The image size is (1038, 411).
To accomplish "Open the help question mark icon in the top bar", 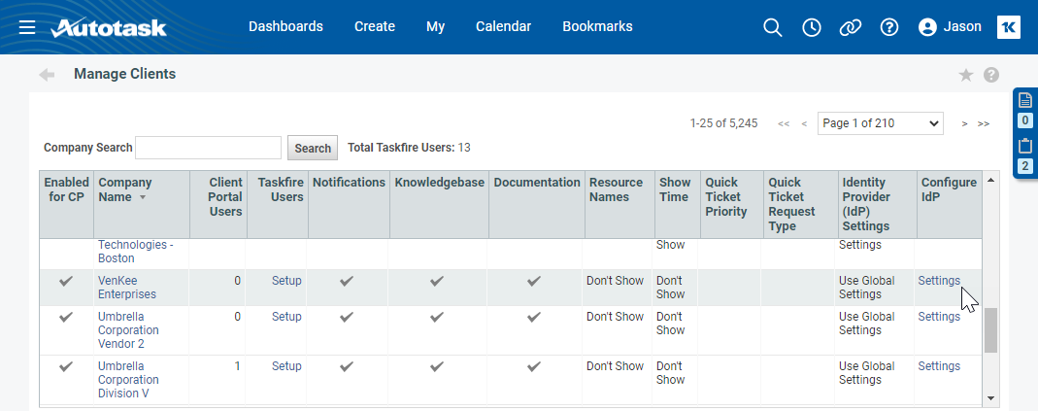I will (888, 27).
